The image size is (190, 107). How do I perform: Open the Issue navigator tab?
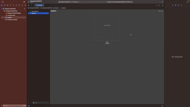coord(13,5)
